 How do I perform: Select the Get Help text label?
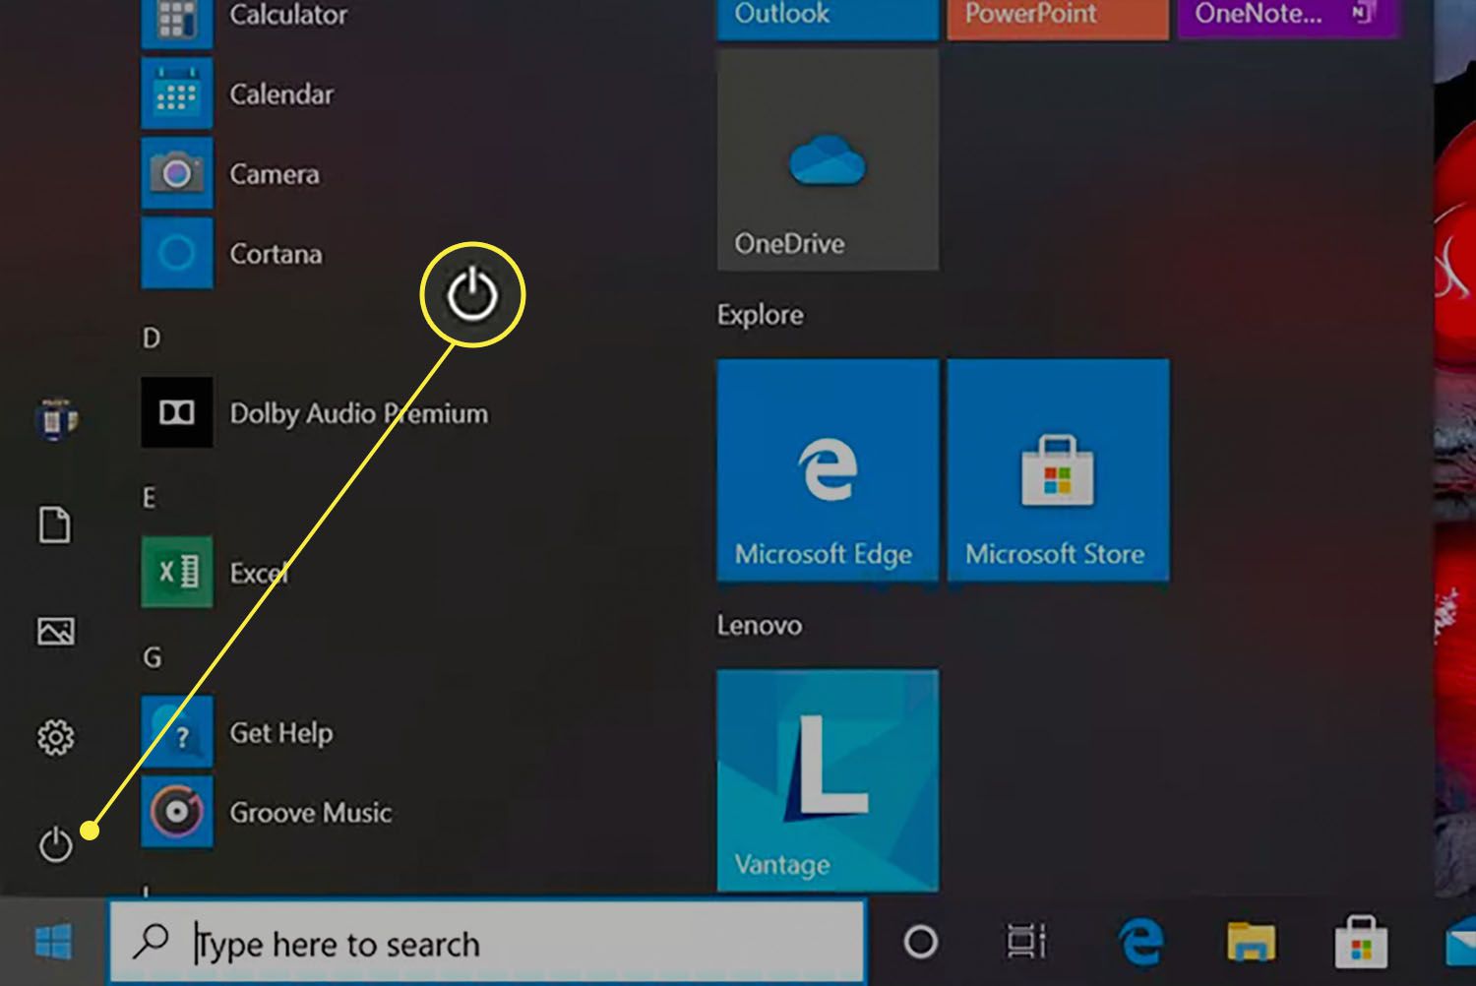tap(281, 733)
